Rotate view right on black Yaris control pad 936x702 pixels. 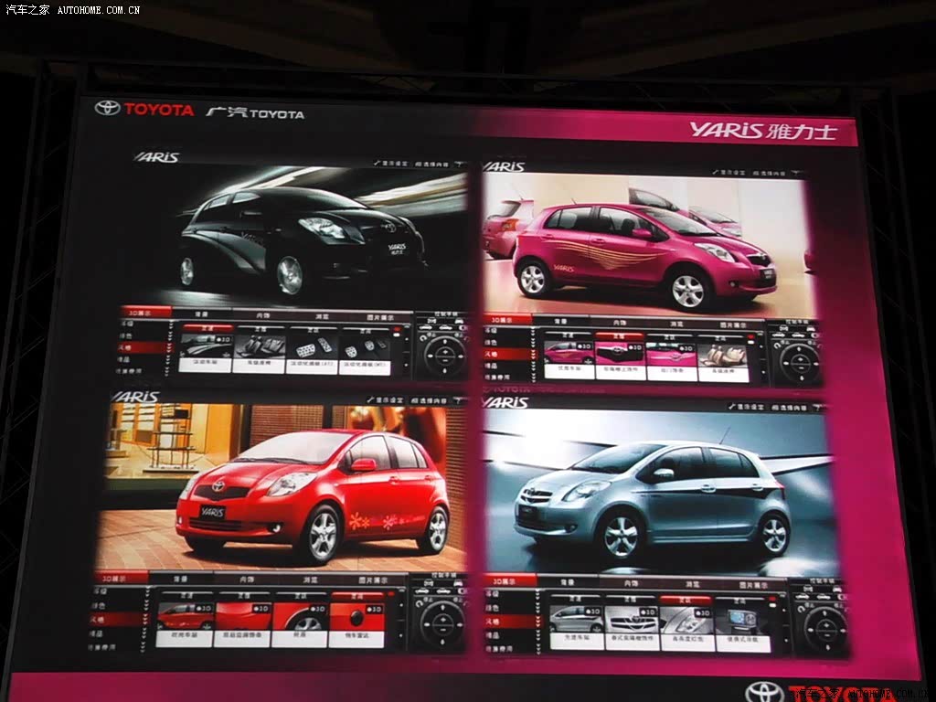(x=459, y=356)
